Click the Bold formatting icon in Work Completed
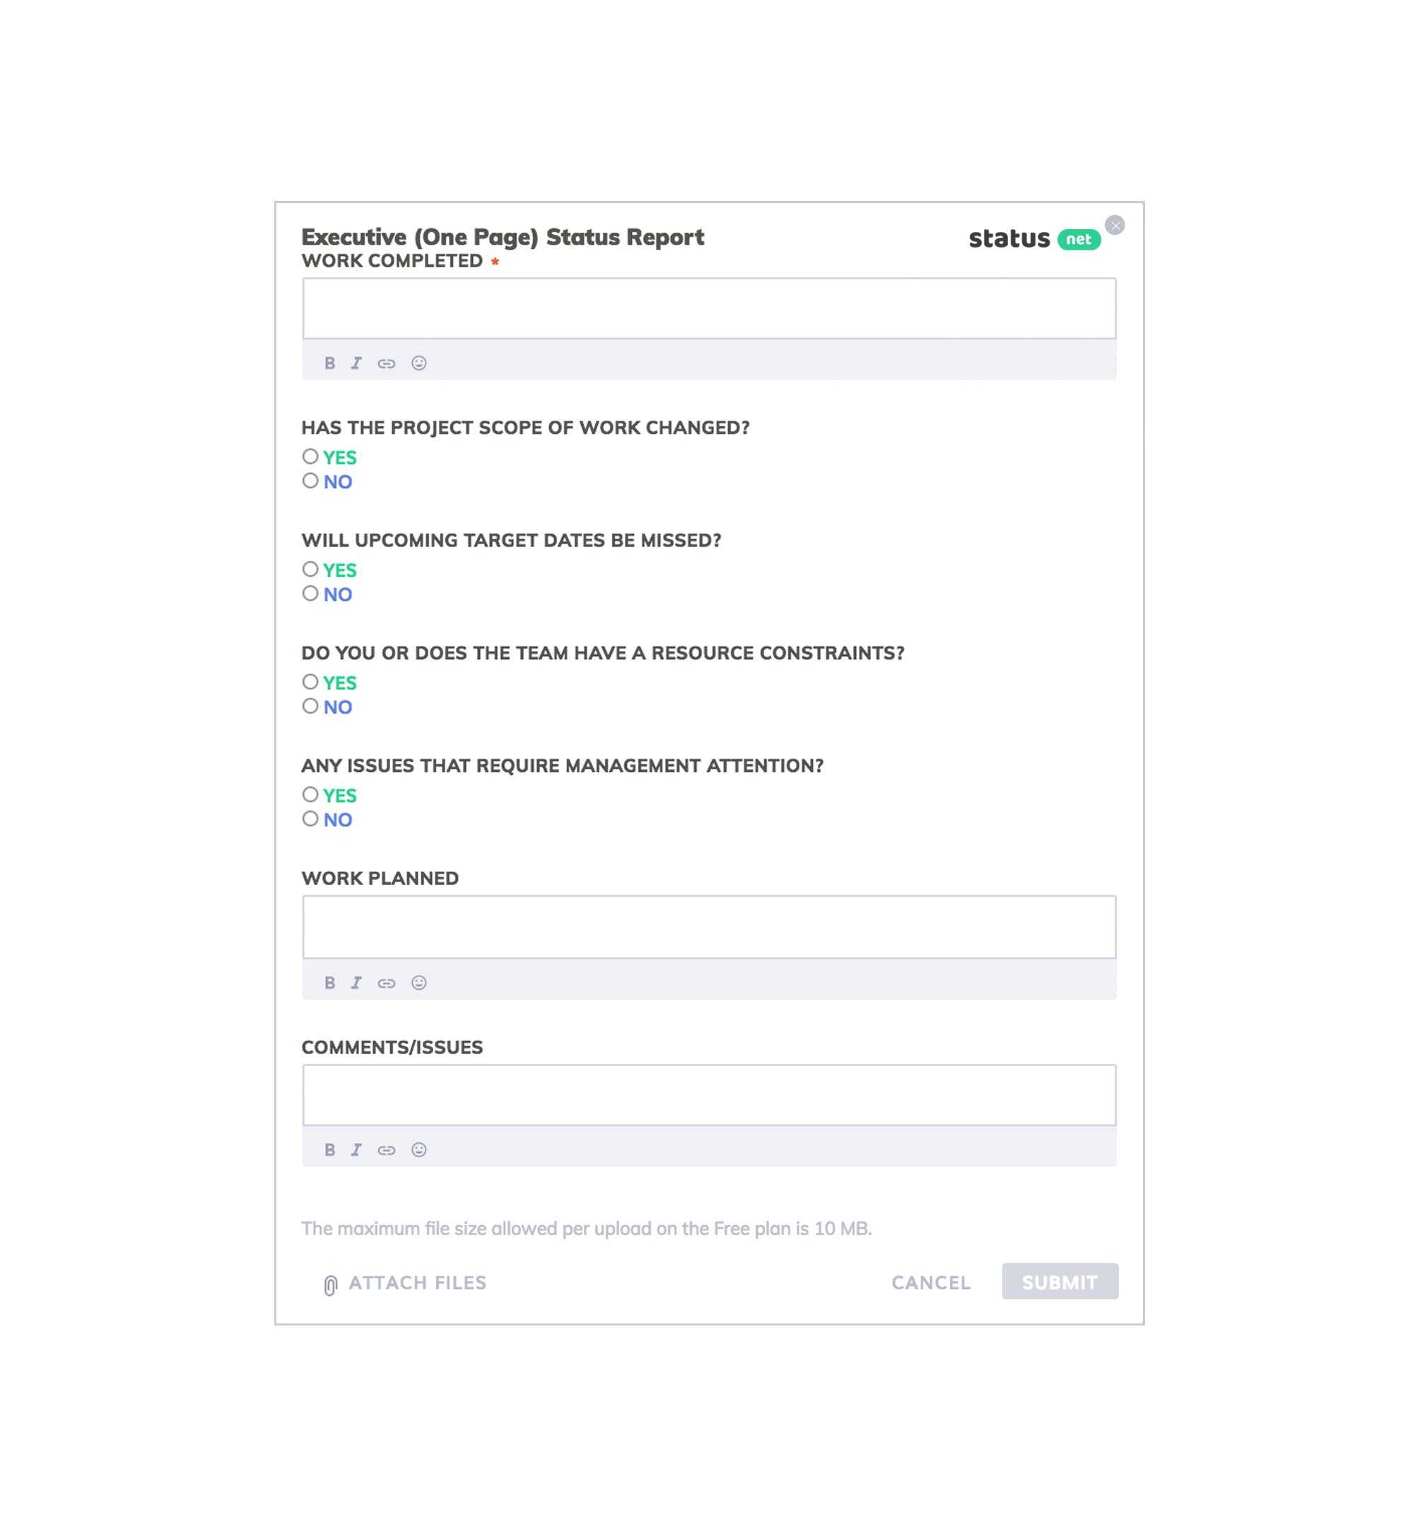The height and width of the screenshot is (1527, 1420). pyautogui.click(x=328, y=362)
